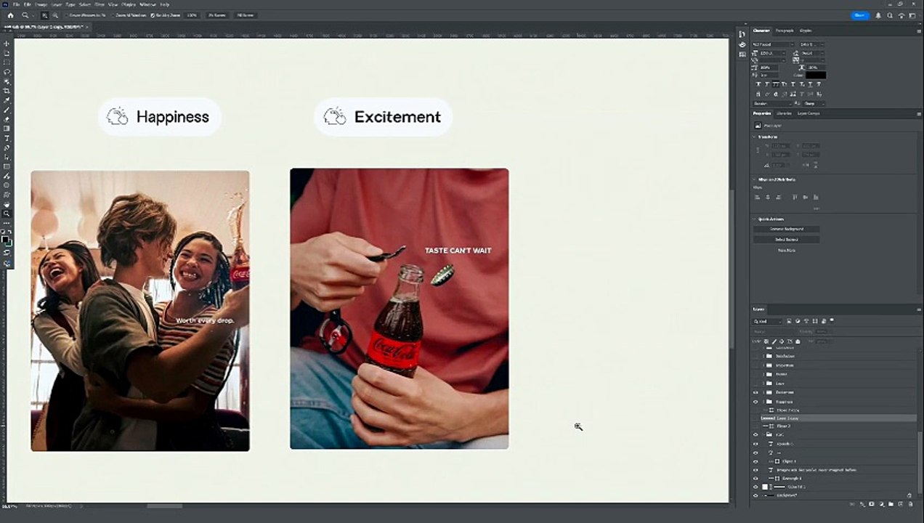The image size is (924, 523).
Task: Click Select Subject quick action
Action: (786, 240)
